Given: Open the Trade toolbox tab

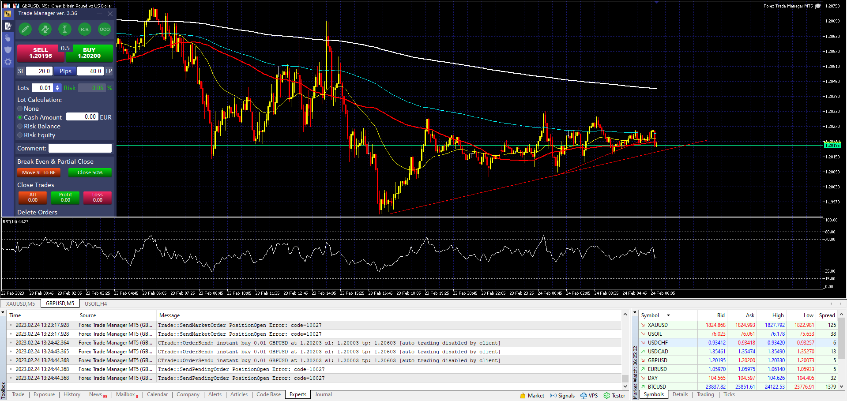Looking at the screenshot, I should pyautogui.click(x=18, y=394).
